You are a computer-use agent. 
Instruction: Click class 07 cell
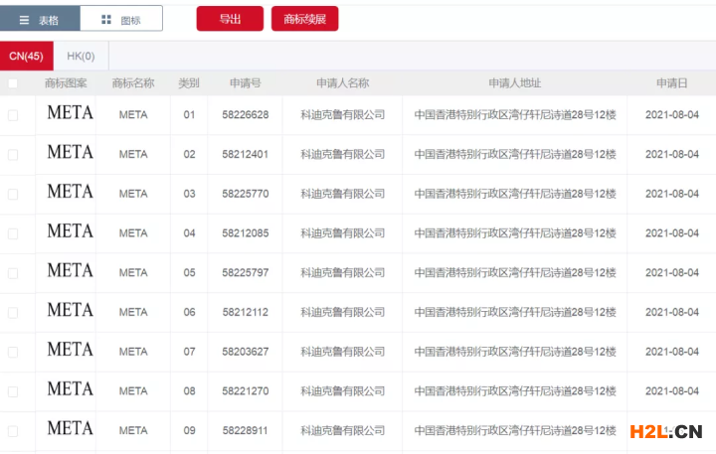coord(189,352)
